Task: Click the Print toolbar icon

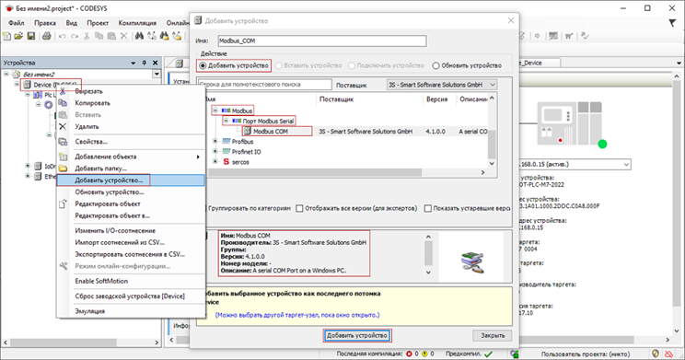Action: [x=46, y=36]
